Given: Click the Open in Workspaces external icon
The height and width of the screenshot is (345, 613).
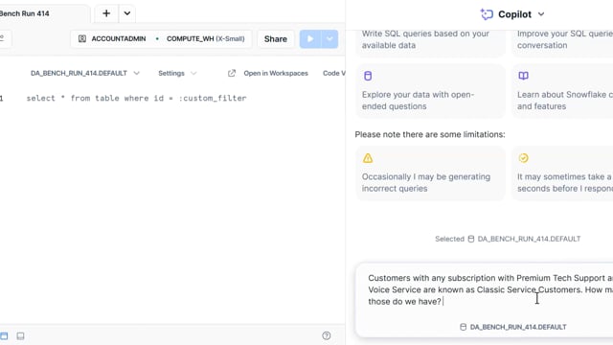Looking at the screenshot, I should coord(232,73).
